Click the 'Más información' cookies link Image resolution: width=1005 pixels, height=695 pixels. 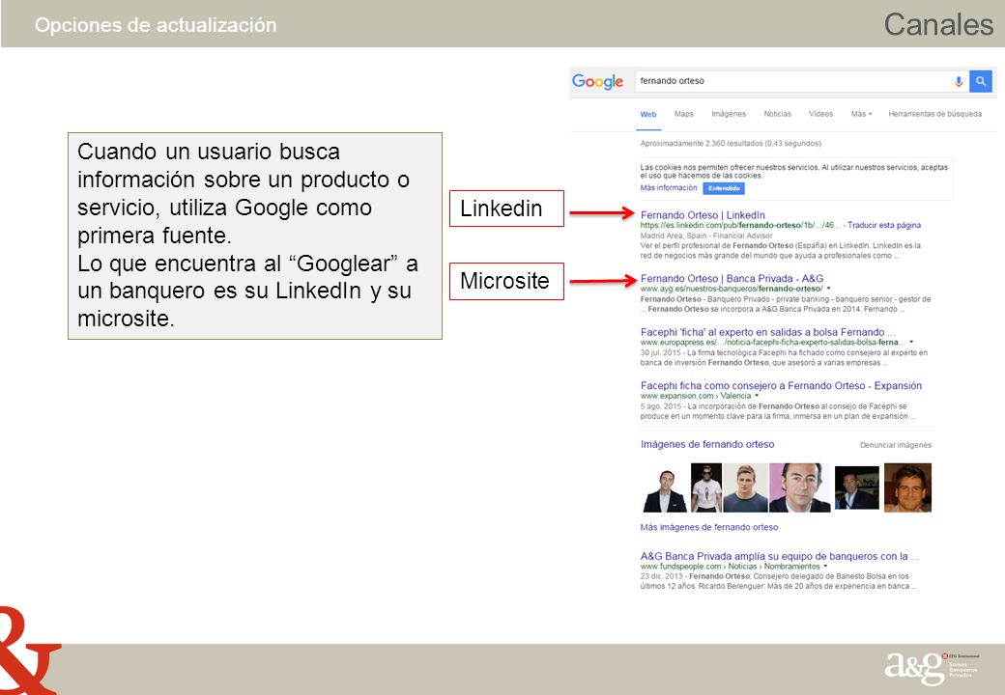(x=669, y=188)
